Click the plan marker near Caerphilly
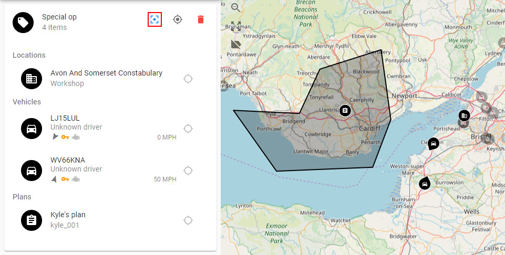This screenshot has width=505, height=255. 345,110
